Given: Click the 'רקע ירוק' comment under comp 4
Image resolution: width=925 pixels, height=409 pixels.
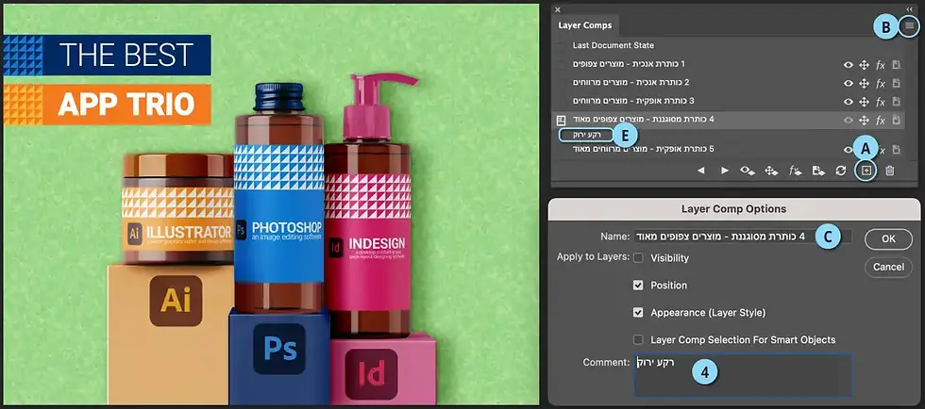Looking at the screenshot, I should click(x=586, y=135).
